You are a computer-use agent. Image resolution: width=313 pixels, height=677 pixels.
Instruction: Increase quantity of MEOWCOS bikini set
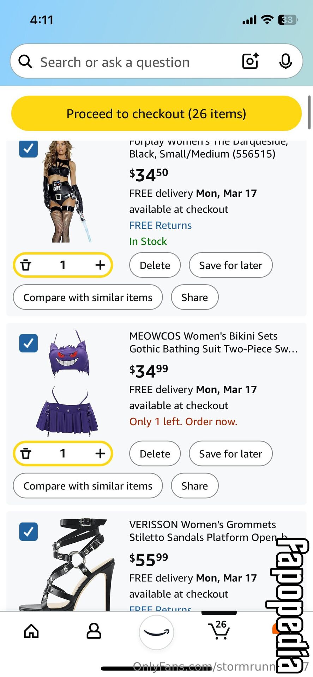[x=100, y=453]
